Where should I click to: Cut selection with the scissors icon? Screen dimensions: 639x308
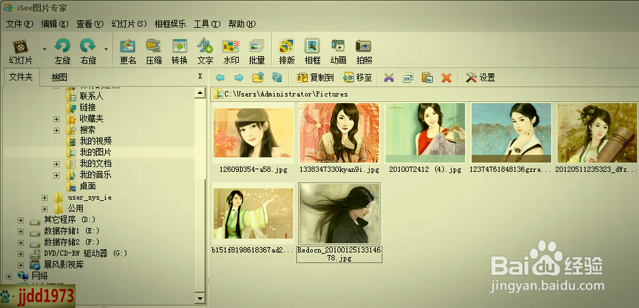[x=389, y=78]
